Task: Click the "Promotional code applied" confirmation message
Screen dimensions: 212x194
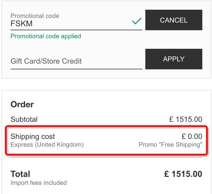Action: (46, 36)
